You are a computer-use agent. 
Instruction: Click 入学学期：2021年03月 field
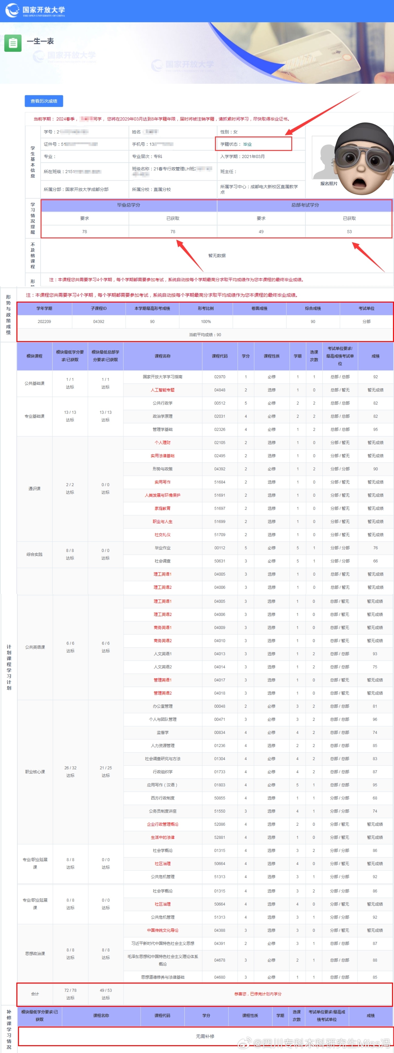243,156
